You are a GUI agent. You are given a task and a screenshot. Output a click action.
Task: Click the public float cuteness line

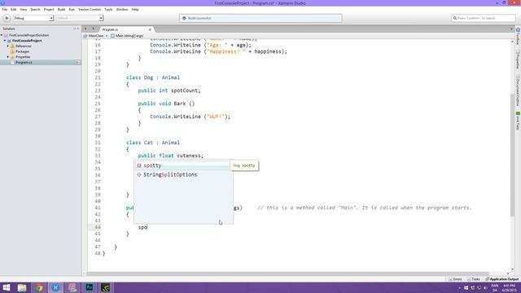(x=170, y=155)
